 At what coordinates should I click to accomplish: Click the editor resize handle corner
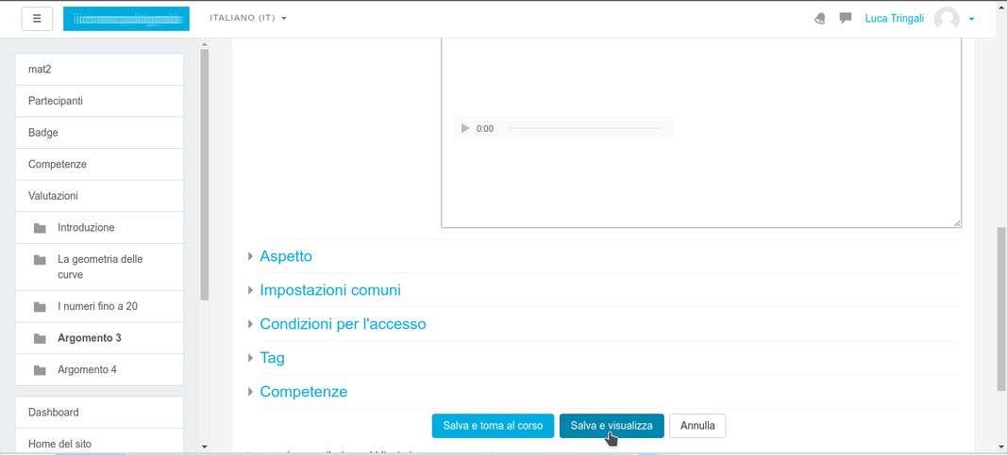tap(957, 222)
